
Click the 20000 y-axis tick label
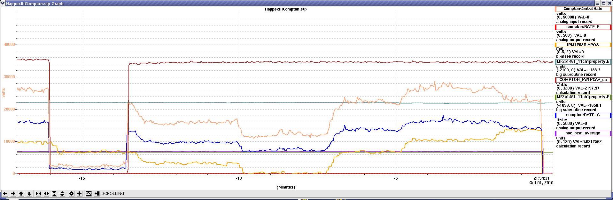click(x=9, y=109)
